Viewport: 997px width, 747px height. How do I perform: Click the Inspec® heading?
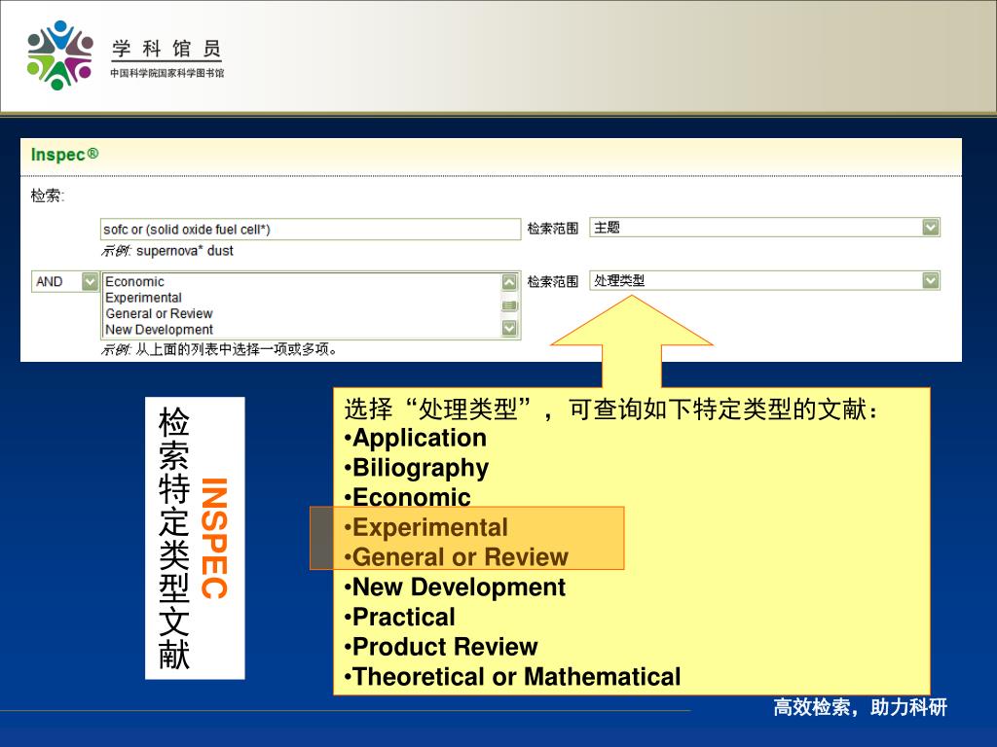[x=64, y=155]
